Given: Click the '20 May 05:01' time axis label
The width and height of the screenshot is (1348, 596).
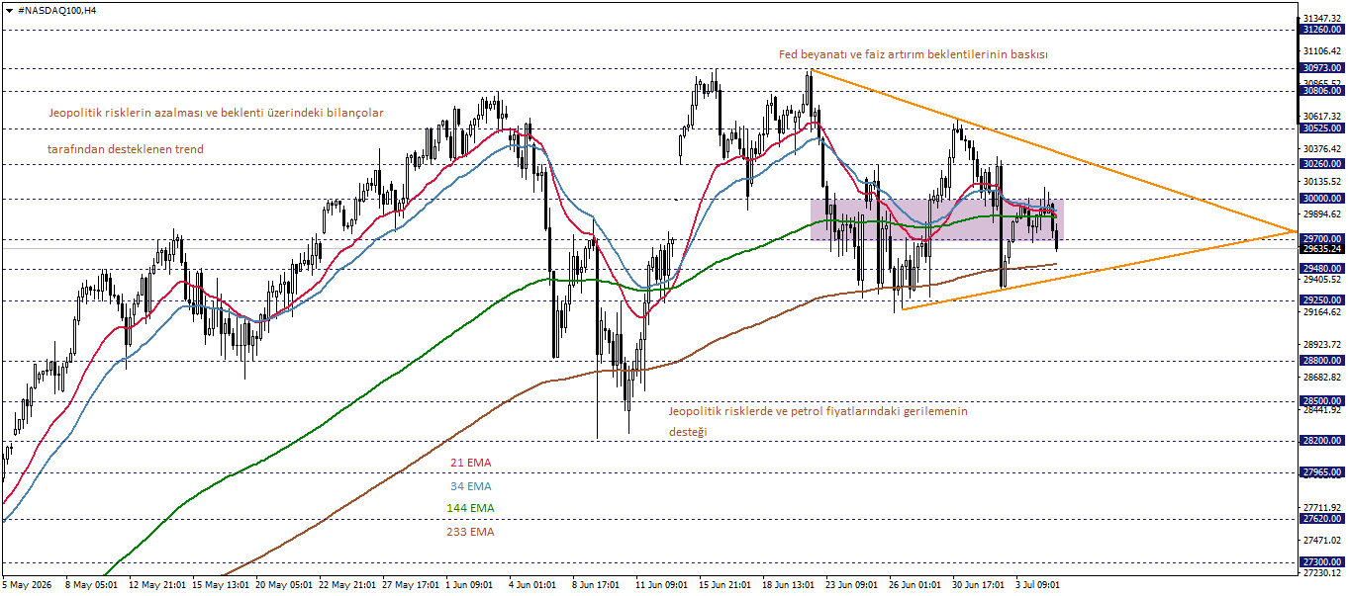Looking at the screenshot, I should [283, 584].
